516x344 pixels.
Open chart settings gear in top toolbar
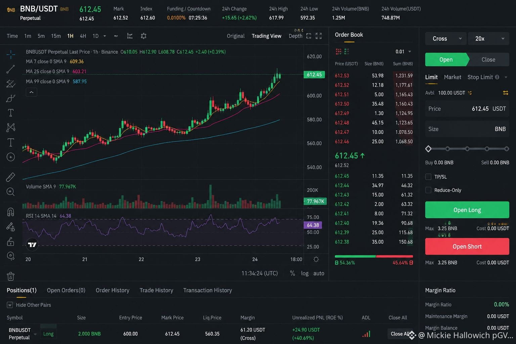(143, 36)
